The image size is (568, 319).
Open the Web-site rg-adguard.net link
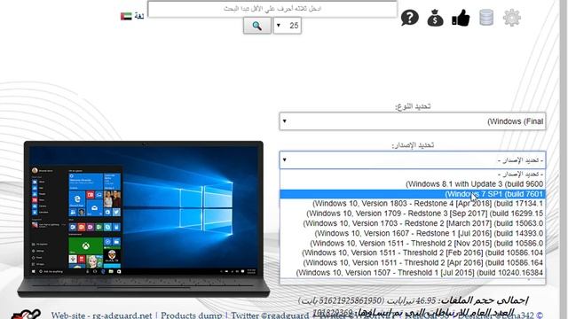point(101,315)
